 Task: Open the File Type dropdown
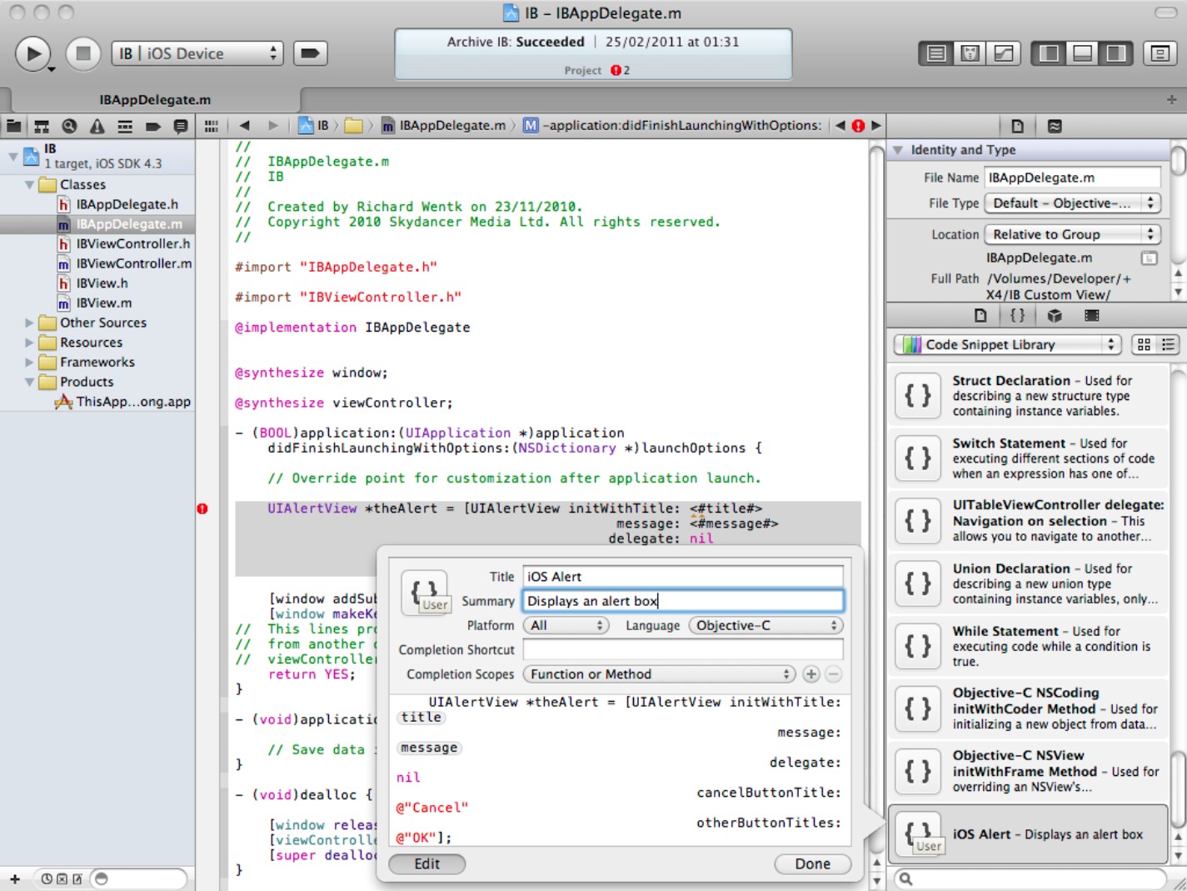[1073, 203]
